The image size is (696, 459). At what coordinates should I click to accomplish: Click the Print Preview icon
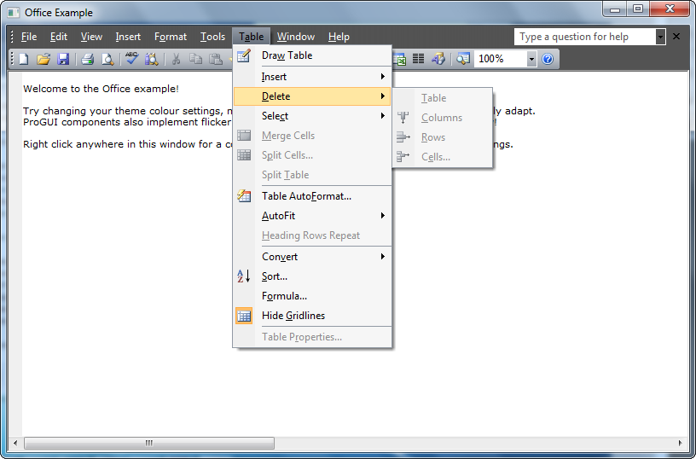[107, 59]
